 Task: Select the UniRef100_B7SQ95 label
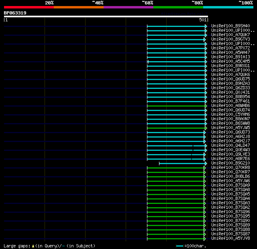click(x=230, y=216)
